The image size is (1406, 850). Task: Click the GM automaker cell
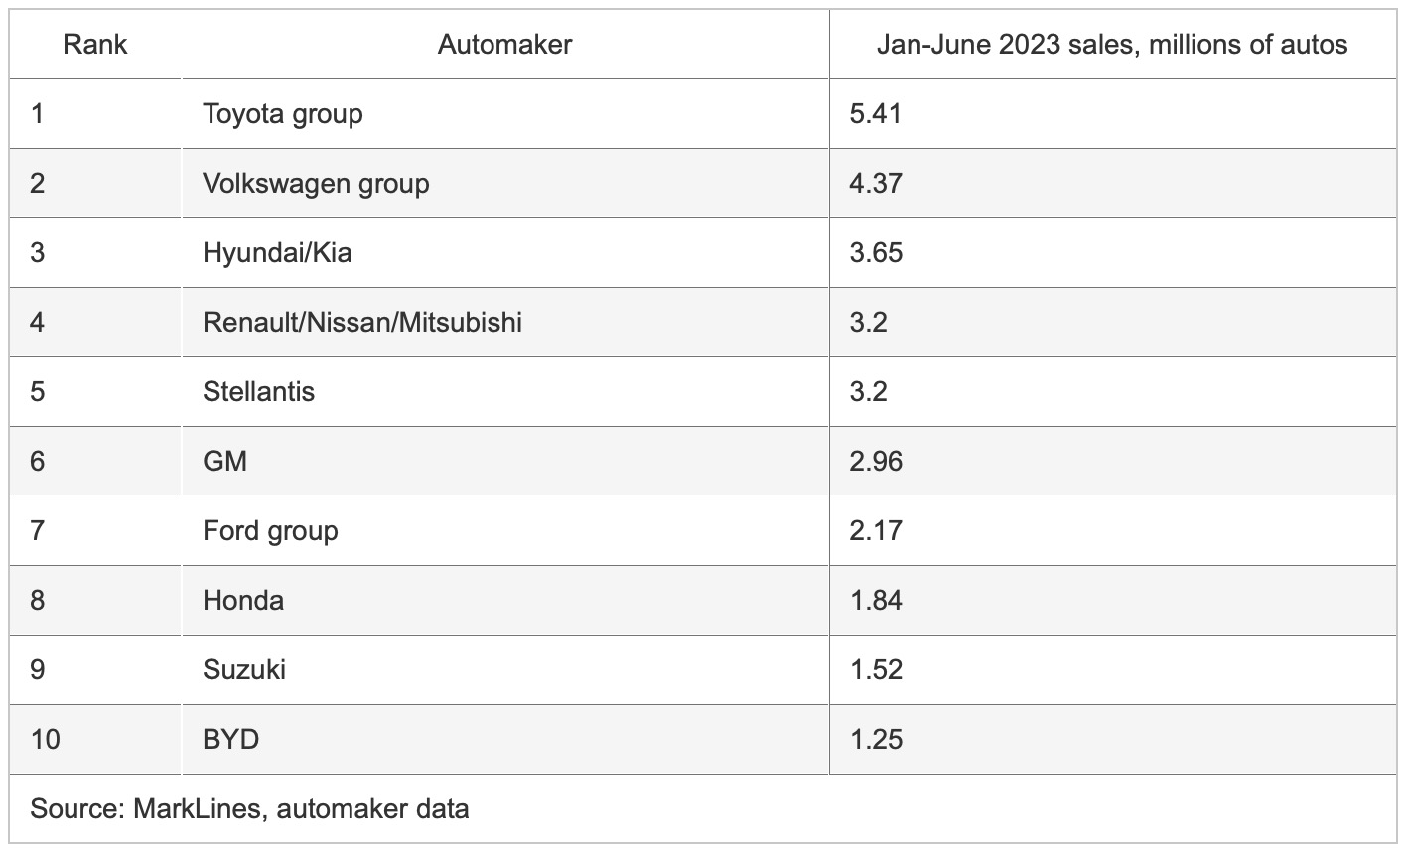click(225, 461)
